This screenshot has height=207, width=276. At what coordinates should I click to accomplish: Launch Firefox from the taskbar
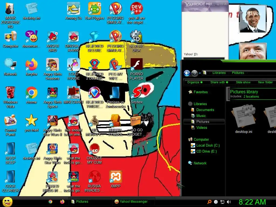(62, 202)
